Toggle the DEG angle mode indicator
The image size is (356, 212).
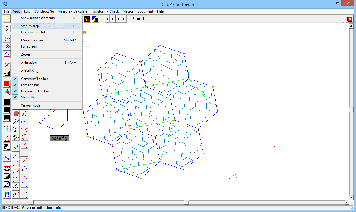coord(16,208)
